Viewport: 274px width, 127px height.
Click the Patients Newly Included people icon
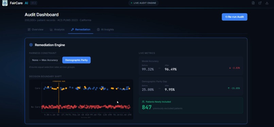click(x=143, y=102)
